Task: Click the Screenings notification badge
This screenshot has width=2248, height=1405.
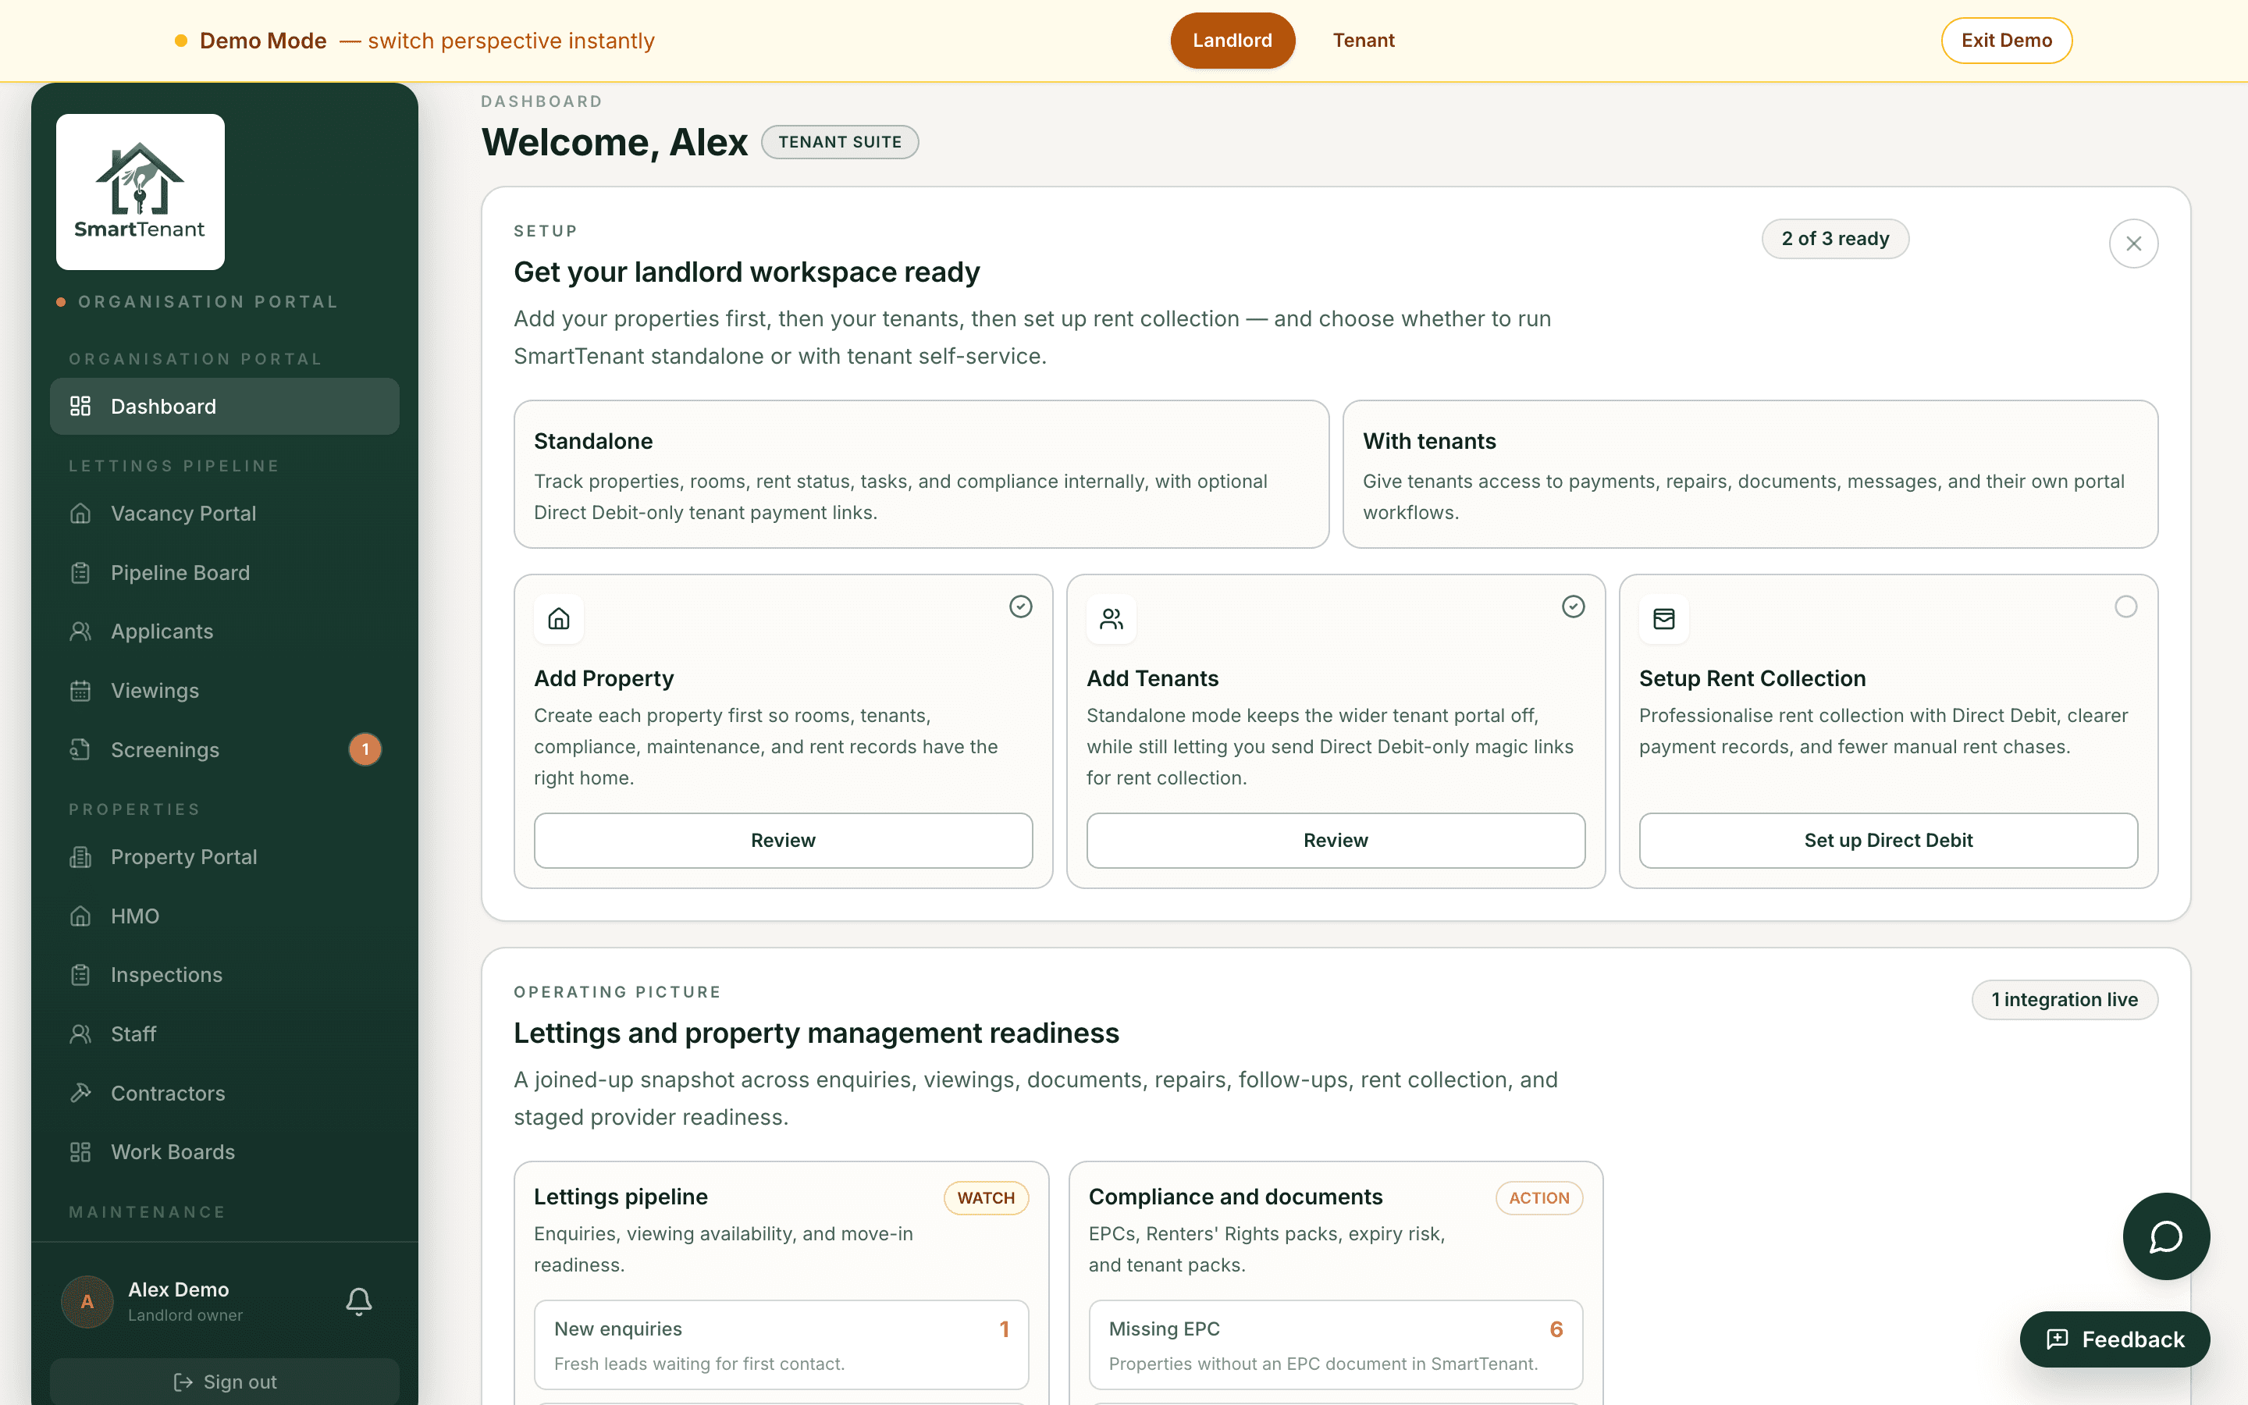Action: point(365,749)
